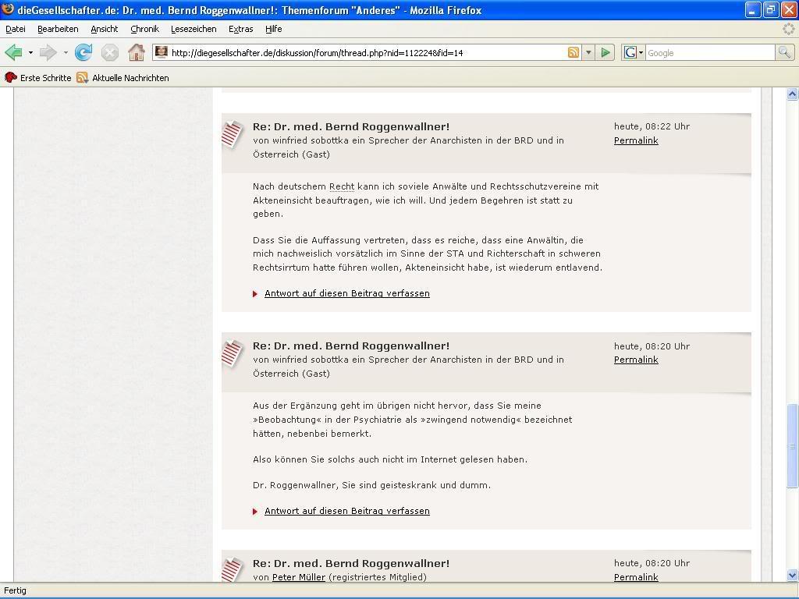Open the Chronik menu
Viewport: 799px width, 599px height.
click(x=144, y=29)
